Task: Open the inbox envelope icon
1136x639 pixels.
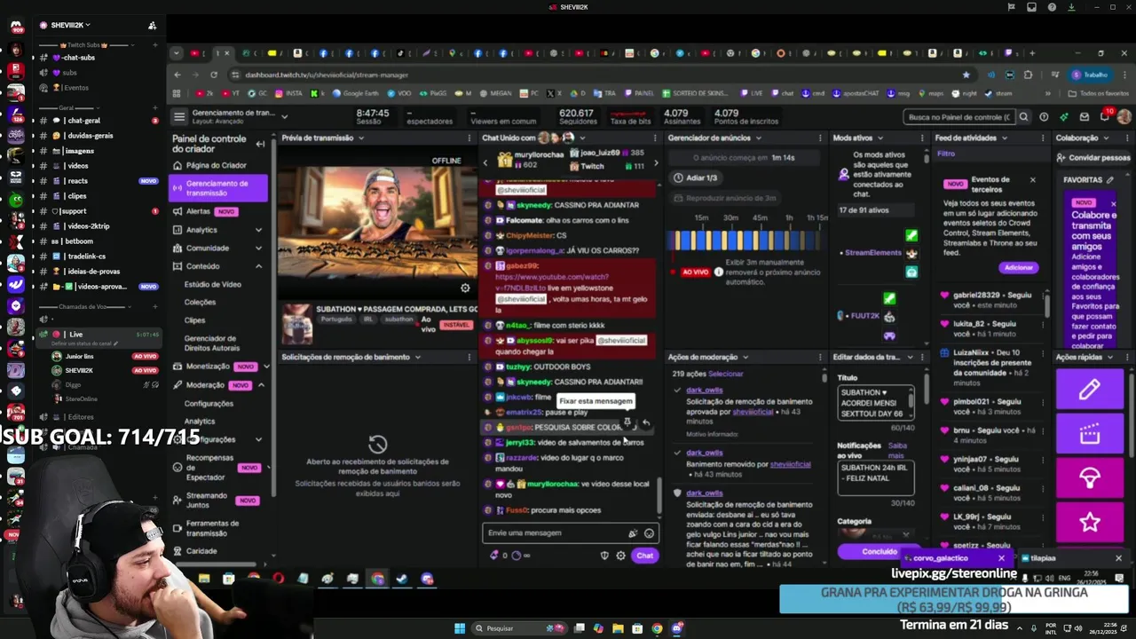Action: tap(1085, 116)
